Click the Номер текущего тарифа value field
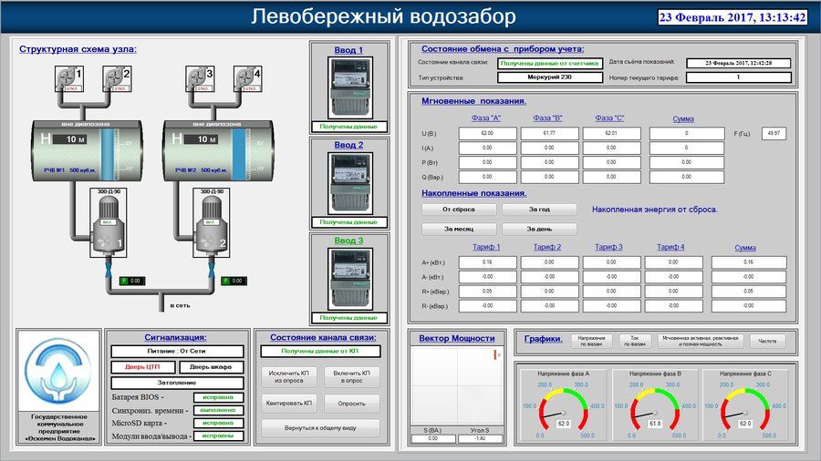Viewport: 821px width, 461px height. click(738, 77)
